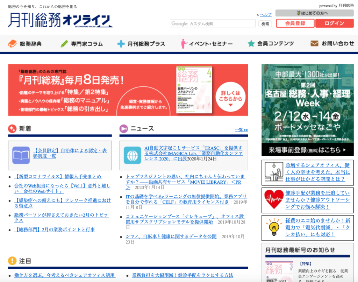Open 【会員限定】自治体による認定・表彰制度一覧 link
Image resolution: width=358 pixels, height=282 pixels.
70,153
